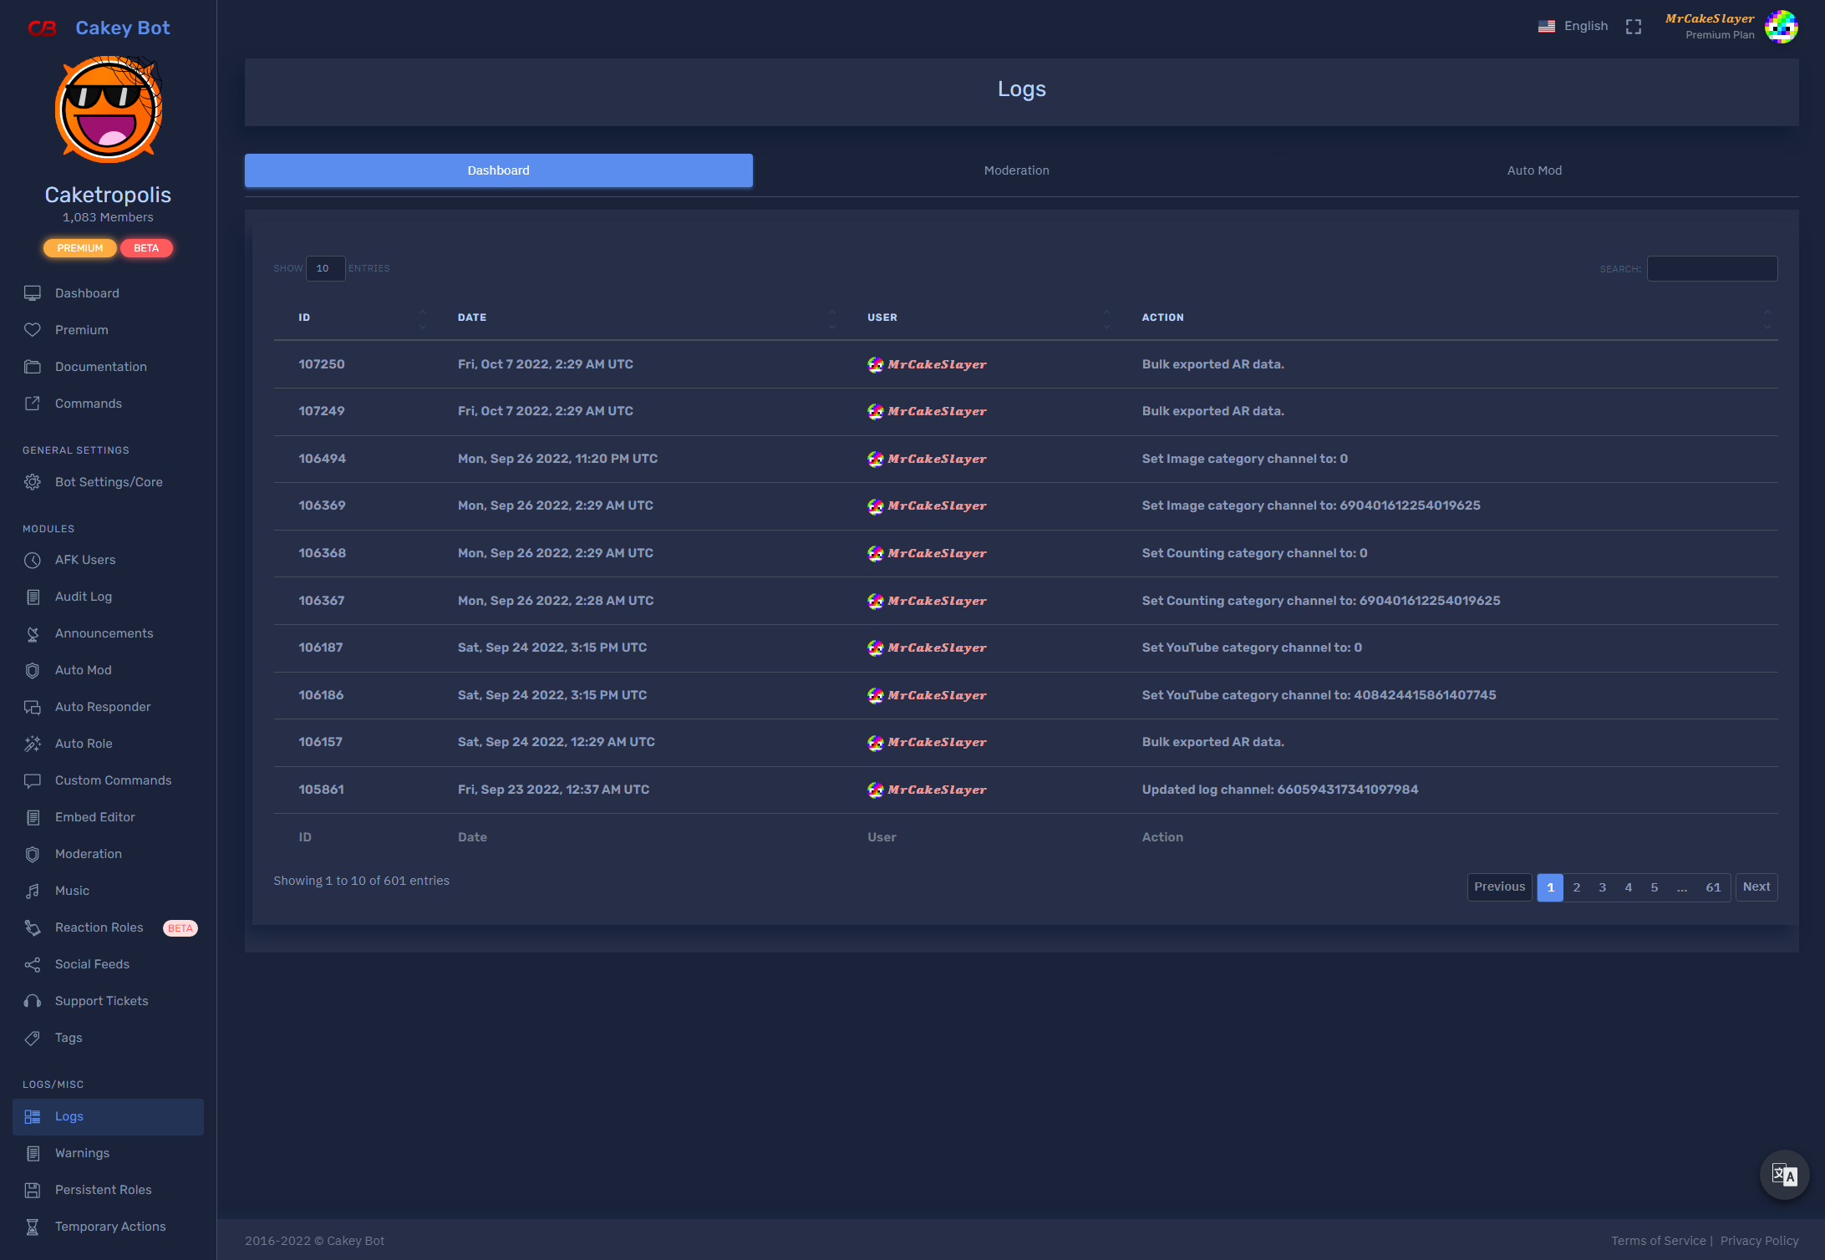This screenshot has height=1260, width=1825.
Task: Click the Caketropolis server avatar image
Action: click(108, 109)
